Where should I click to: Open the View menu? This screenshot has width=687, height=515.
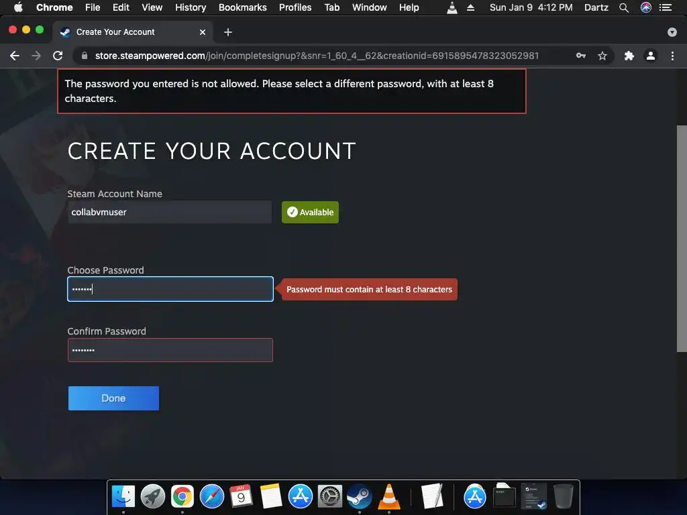click(152, 7)
